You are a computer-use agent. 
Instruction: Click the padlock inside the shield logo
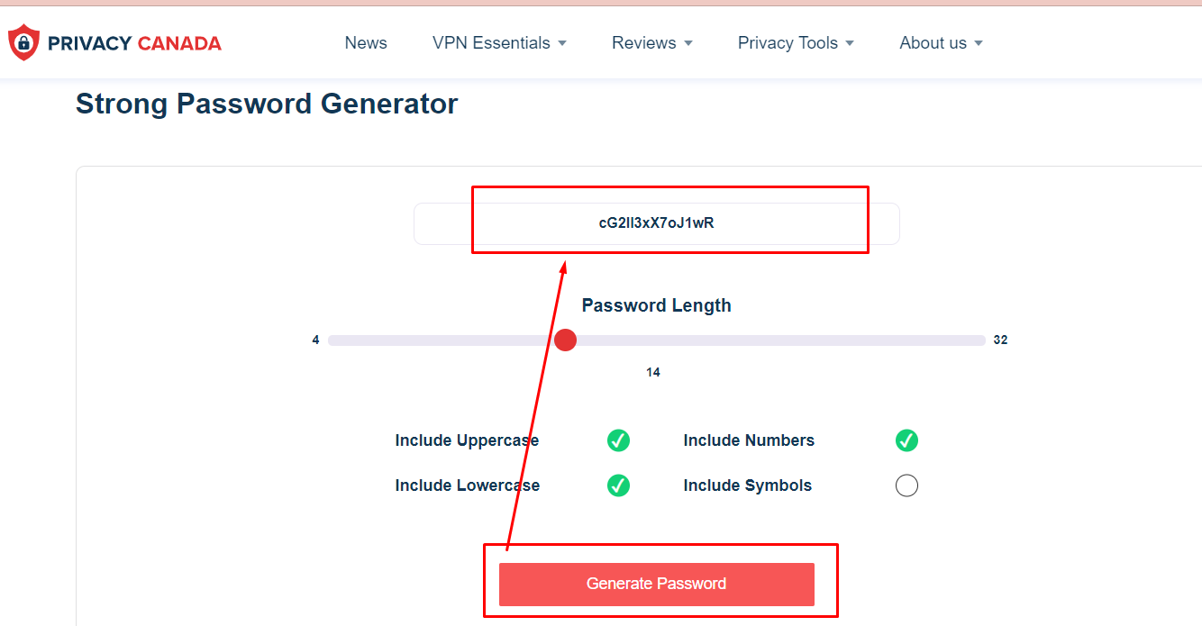tap(23, 41)
